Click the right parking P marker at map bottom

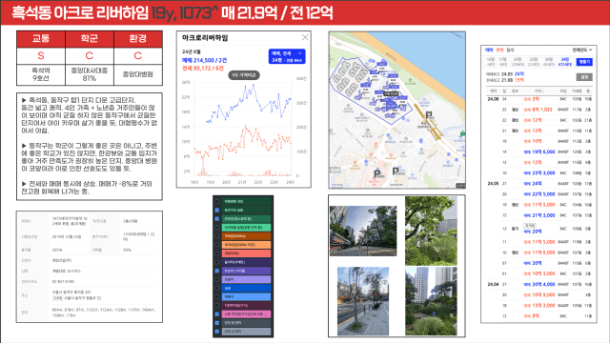click(x=396, y=171)
